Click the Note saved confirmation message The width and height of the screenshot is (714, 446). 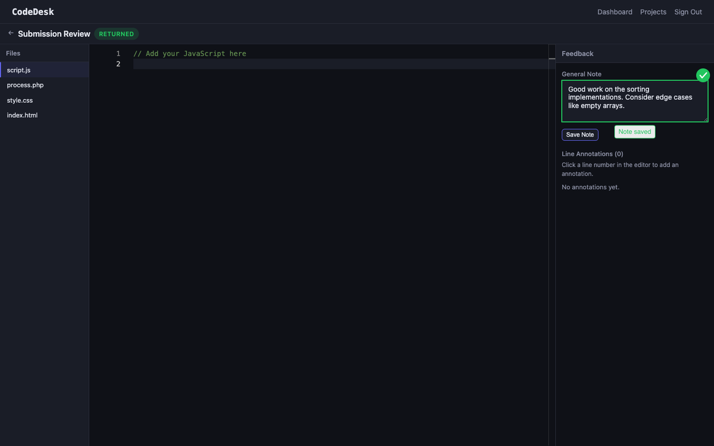click(634, 131)
